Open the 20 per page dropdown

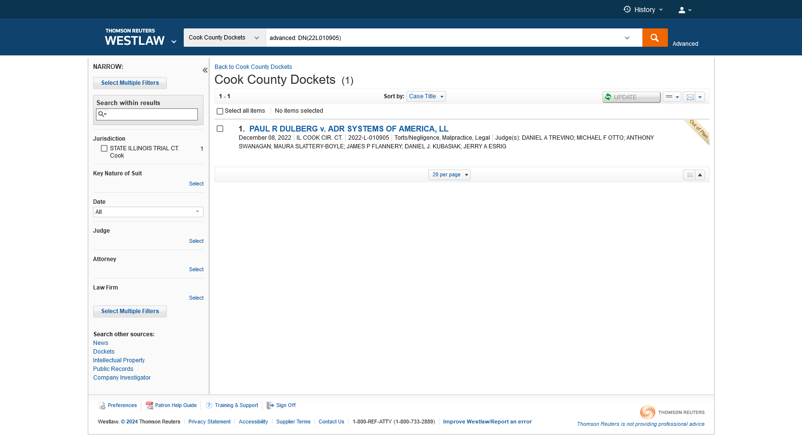(x=449, y=175)
